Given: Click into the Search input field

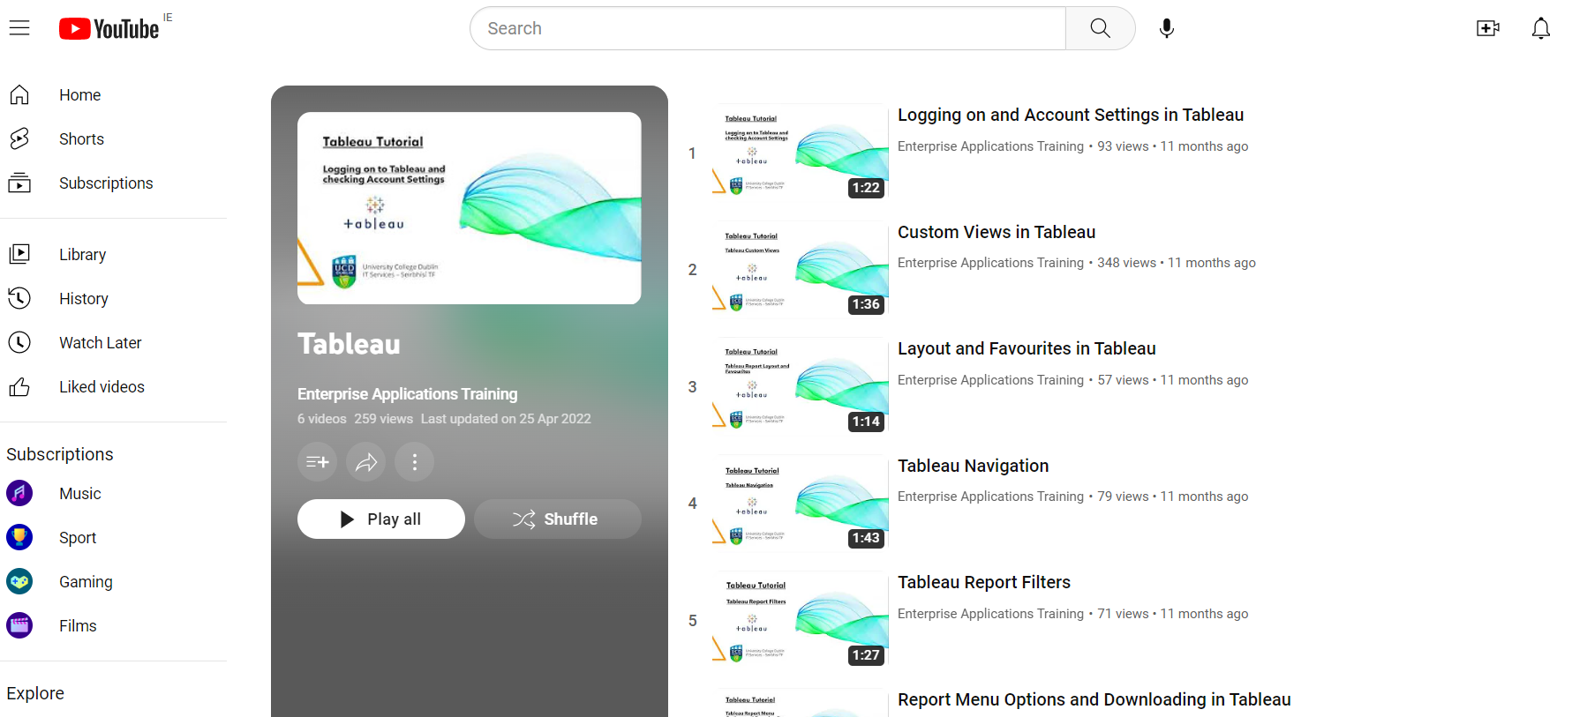Looking at the screenshot, I should (768, 28).
